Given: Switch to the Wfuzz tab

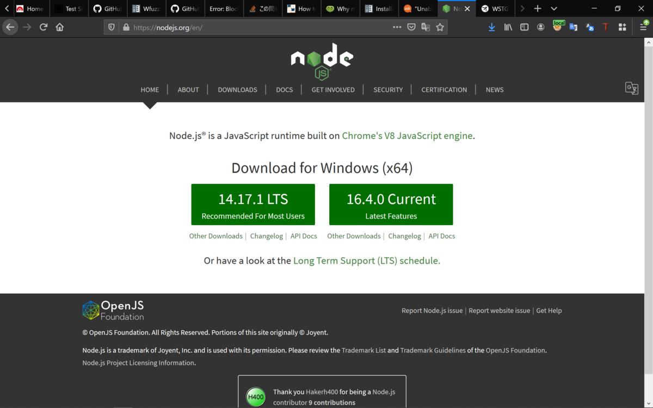Looking at the screenshot, I should coord(146,9).
